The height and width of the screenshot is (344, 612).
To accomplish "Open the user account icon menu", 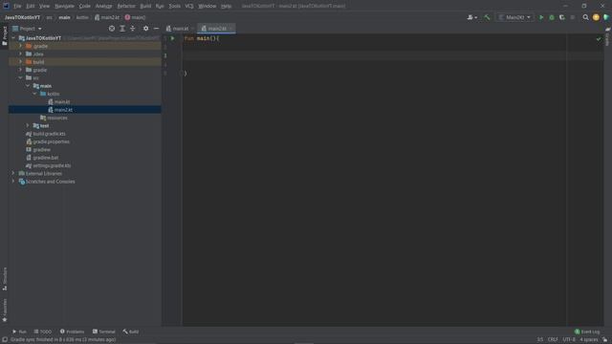I will (x=471, y=17).
